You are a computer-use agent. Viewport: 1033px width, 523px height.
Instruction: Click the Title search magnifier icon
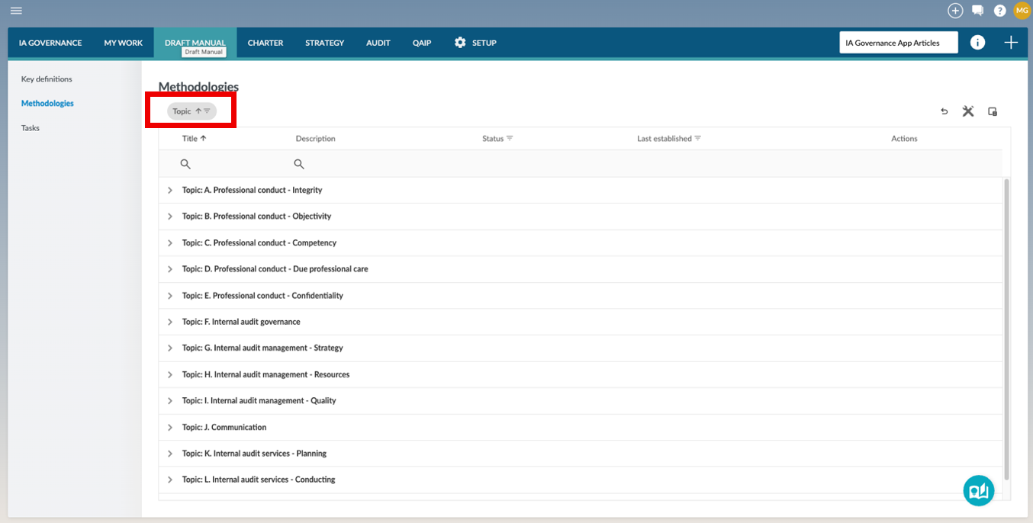pyautogui.click(x=185, y=164)
